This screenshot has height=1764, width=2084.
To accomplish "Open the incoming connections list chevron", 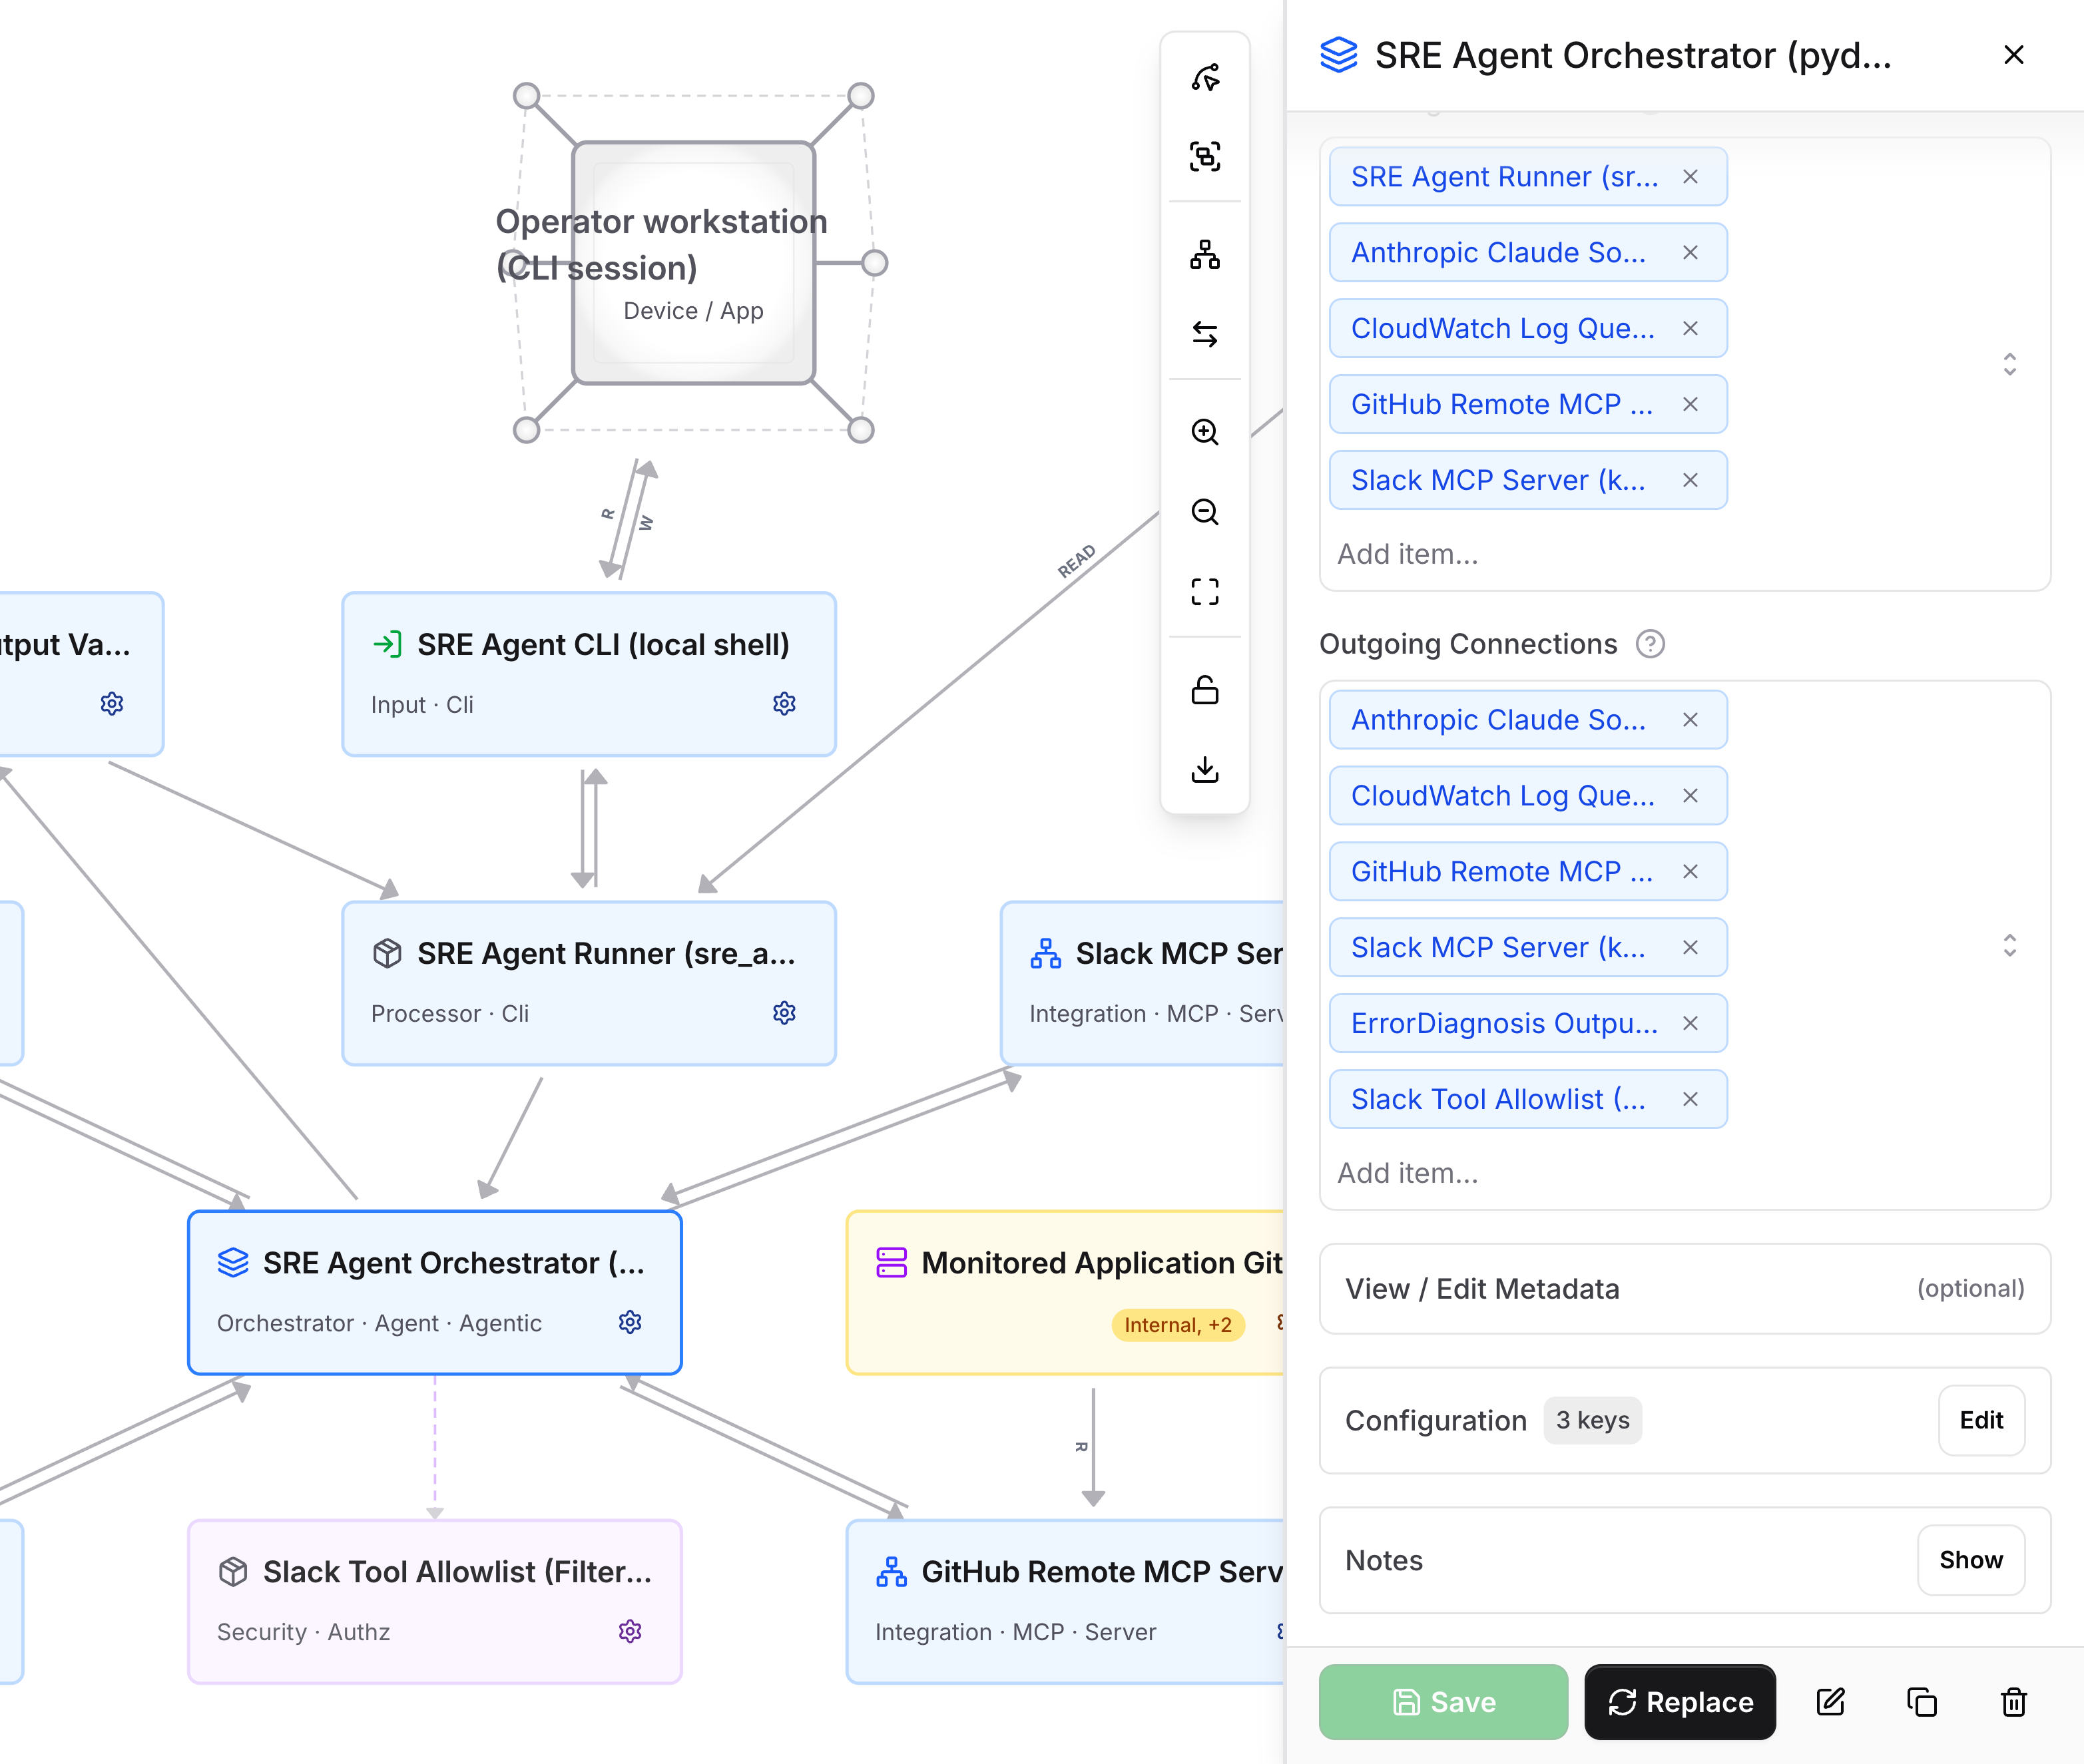I will (x=2009, y=364).
